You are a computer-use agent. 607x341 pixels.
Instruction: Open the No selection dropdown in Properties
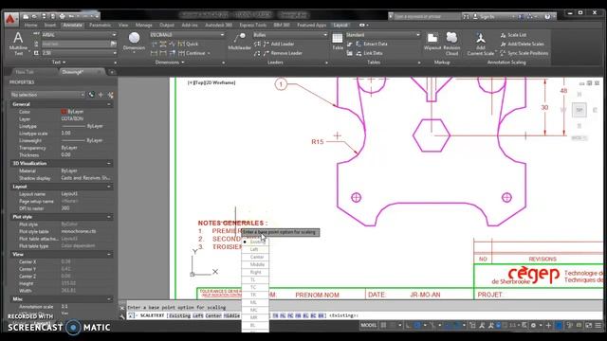pos(47,95)
